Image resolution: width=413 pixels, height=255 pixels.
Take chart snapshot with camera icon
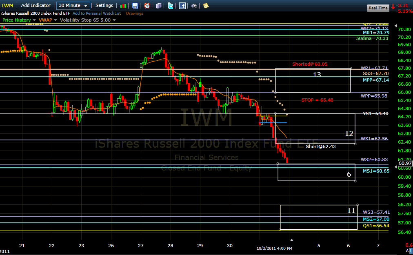[x=194, y=6]
